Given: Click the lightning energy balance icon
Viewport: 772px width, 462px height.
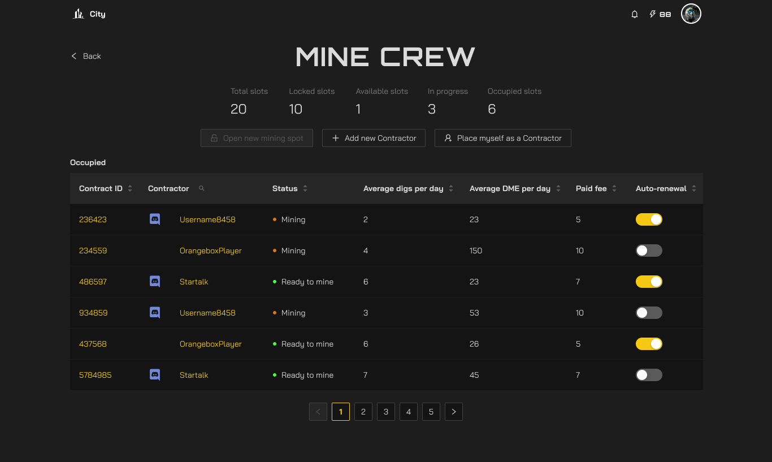Looking at the screenshot, I should tap(653, 14).
